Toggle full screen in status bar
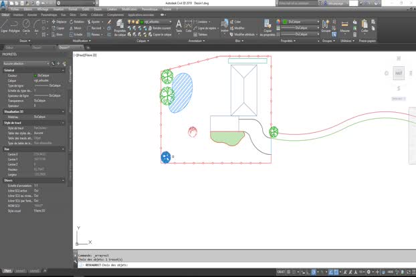Screen dimensions: 416x277 pyautogui.click(x=409, y=272)
